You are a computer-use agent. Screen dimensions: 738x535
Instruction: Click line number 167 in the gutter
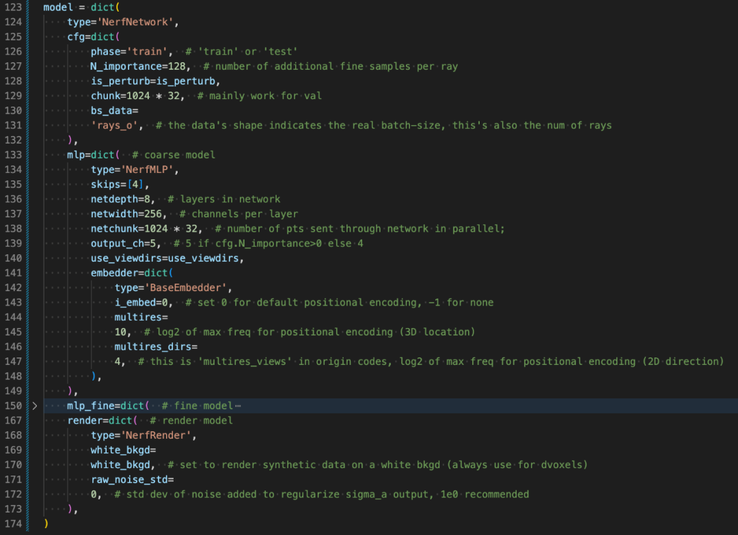click(x=14, y=421)
